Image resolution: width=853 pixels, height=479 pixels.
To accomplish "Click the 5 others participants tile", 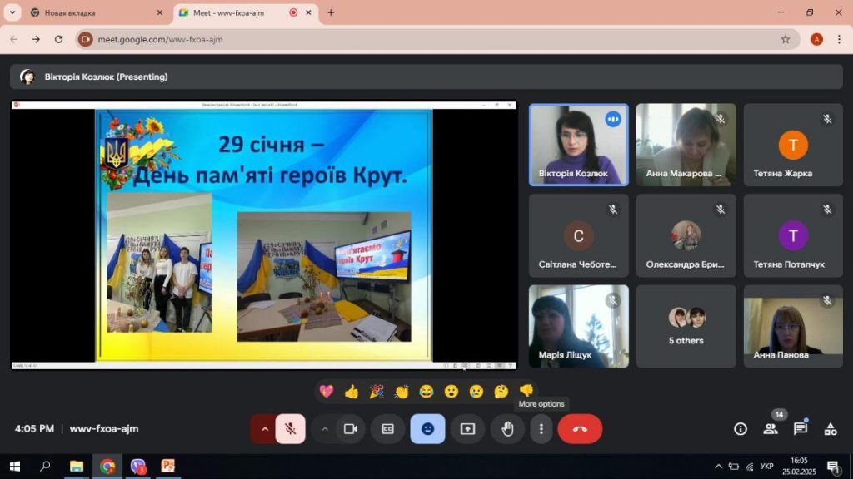I will coord(686,326).
